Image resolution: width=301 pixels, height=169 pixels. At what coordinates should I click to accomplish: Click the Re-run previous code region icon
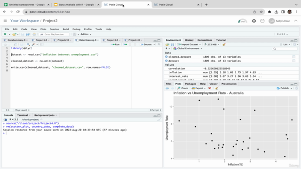(x=125, y=45)
